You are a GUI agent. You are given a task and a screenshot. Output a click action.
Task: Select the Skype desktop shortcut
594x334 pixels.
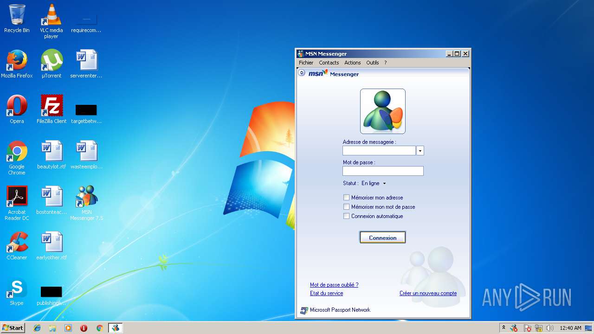(x=17, y=291)
